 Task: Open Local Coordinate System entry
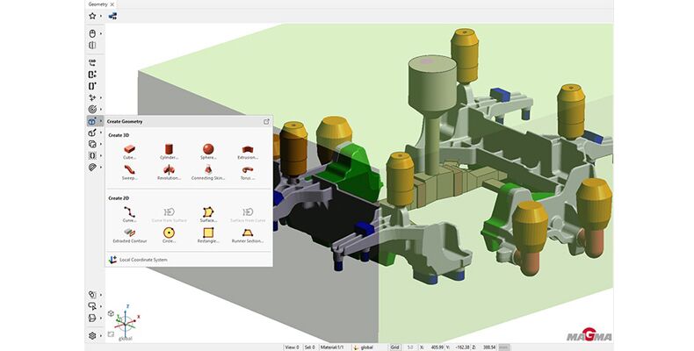[141, 259]
